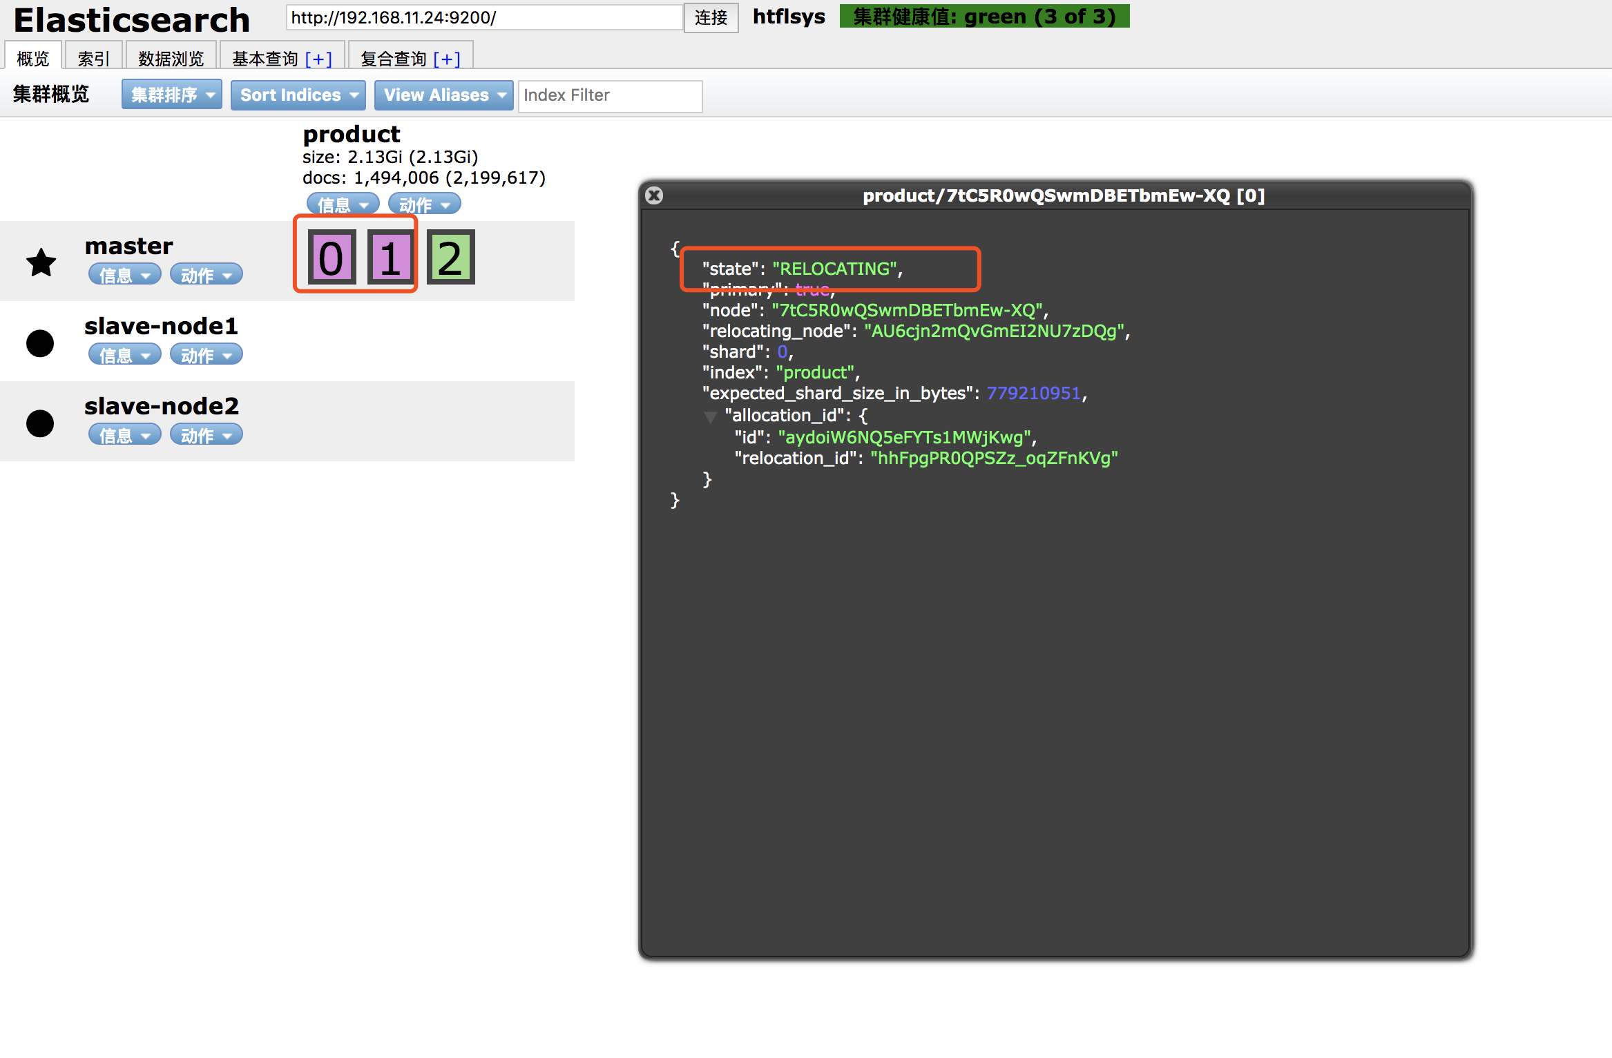Select green shard 2 box
The image size is (1612, 1058).
(x=450, y=258)
